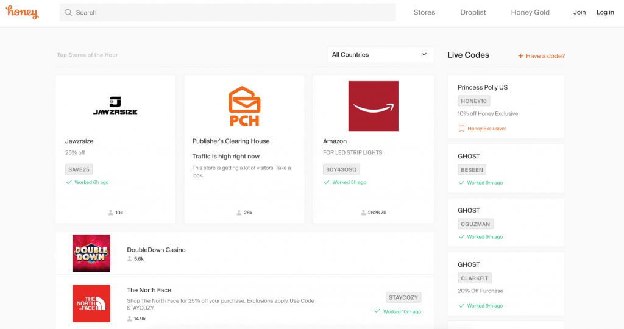
Task: Open the All Countries dropdown
Action: [x=380, y=54]
